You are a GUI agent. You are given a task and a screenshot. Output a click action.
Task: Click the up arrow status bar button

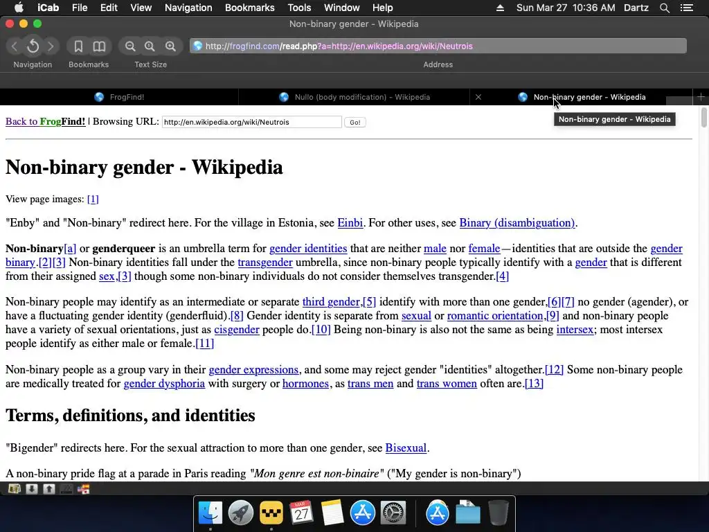pyautogui.click(x=49, y=488)
